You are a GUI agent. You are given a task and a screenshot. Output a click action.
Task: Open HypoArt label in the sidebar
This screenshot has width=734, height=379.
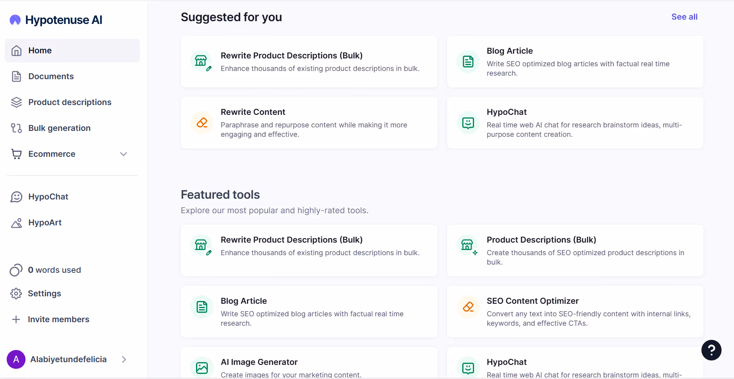click(x=45, y=223)
